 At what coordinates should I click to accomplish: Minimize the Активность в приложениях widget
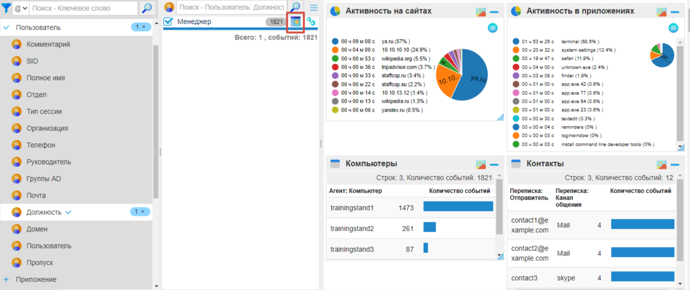[x=675, y=12]
